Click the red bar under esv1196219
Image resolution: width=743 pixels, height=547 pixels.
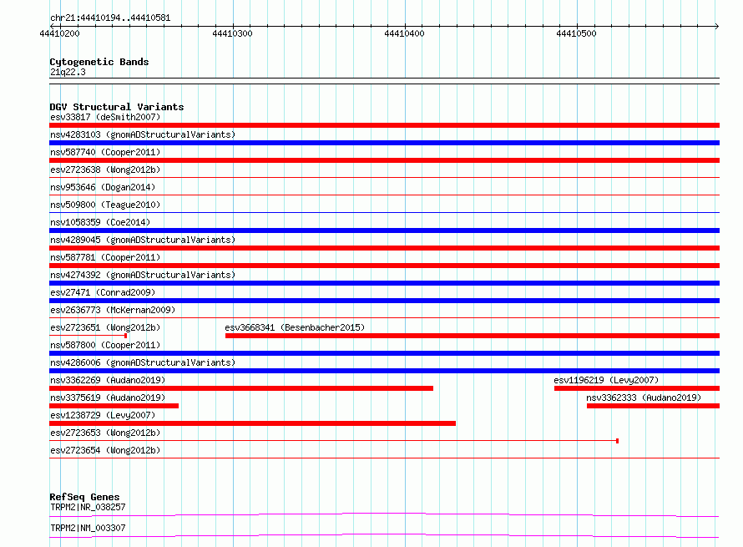(x=637, y=388)
